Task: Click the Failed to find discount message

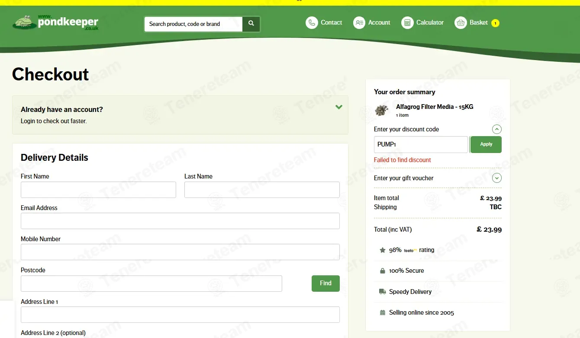Action: (403, 160)
